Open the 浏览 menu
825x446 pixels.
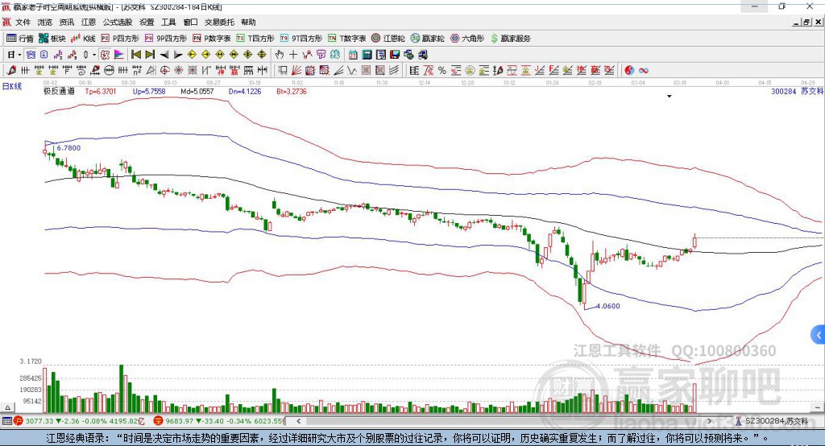tap(45, 22)
